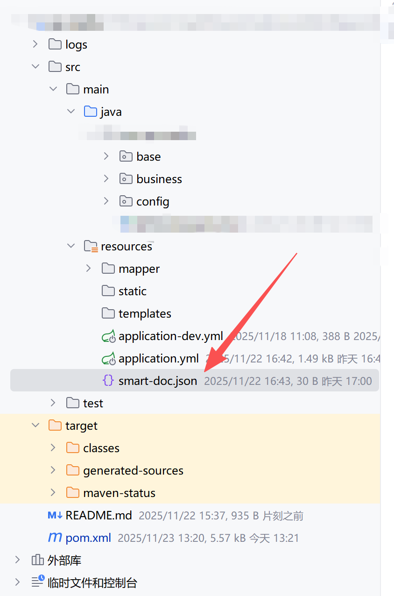The width and height of the screenshot is (394, 596).
Task: Click the README.md Markdown icon
Action: tap(55, 515)
